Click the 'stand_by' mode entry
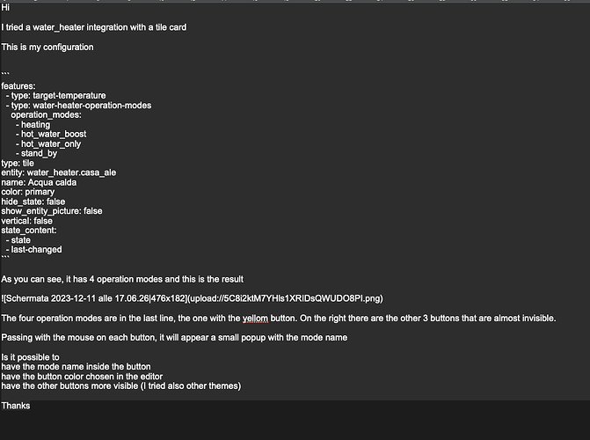This screenshot has height=440, width=590. 36,153
